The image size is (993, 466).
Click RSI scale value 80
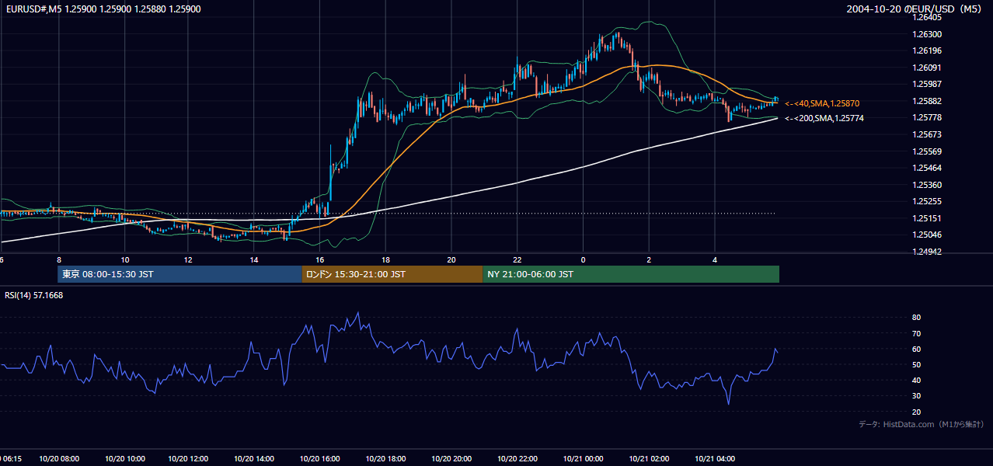(x=916, y=318)
